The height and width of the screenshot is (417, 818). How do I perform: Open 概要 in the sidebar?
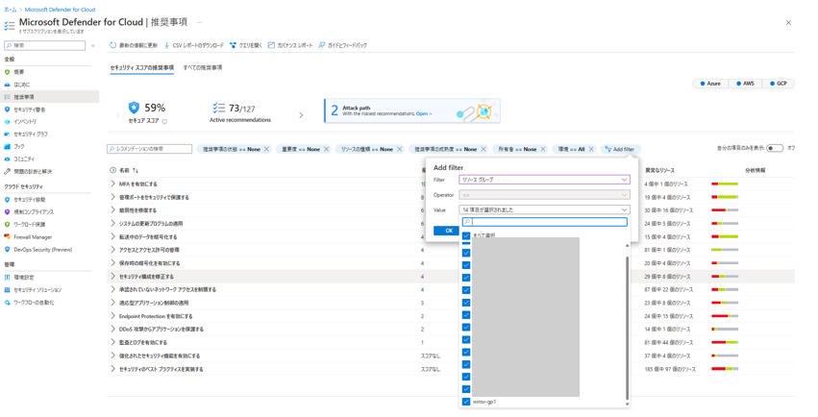(19, 72)
